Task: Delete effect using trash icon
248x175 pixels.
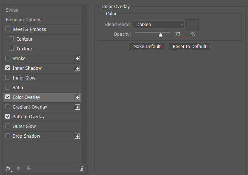Action: point(81,168)
